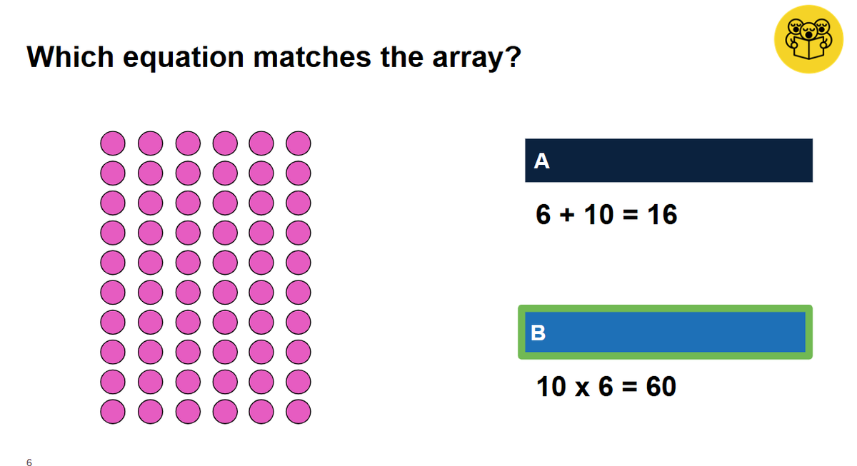Click the slide number 6
857x466 pixels.
tap(29, 462)
